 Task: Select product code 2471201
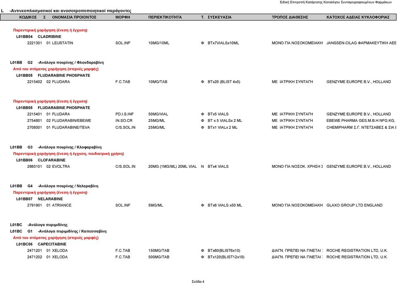(x=34, y=250)
